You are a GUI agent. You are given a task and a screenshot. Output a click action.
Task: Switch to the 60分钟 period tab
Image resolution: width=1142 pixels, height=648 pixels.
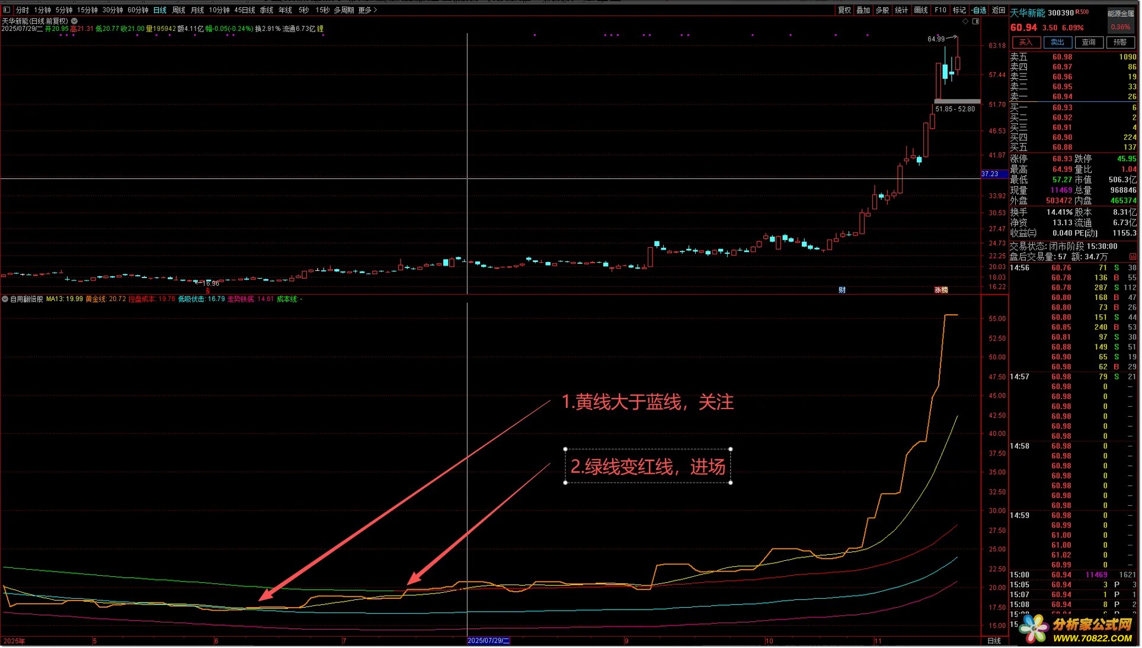click(x=137, y=10)
